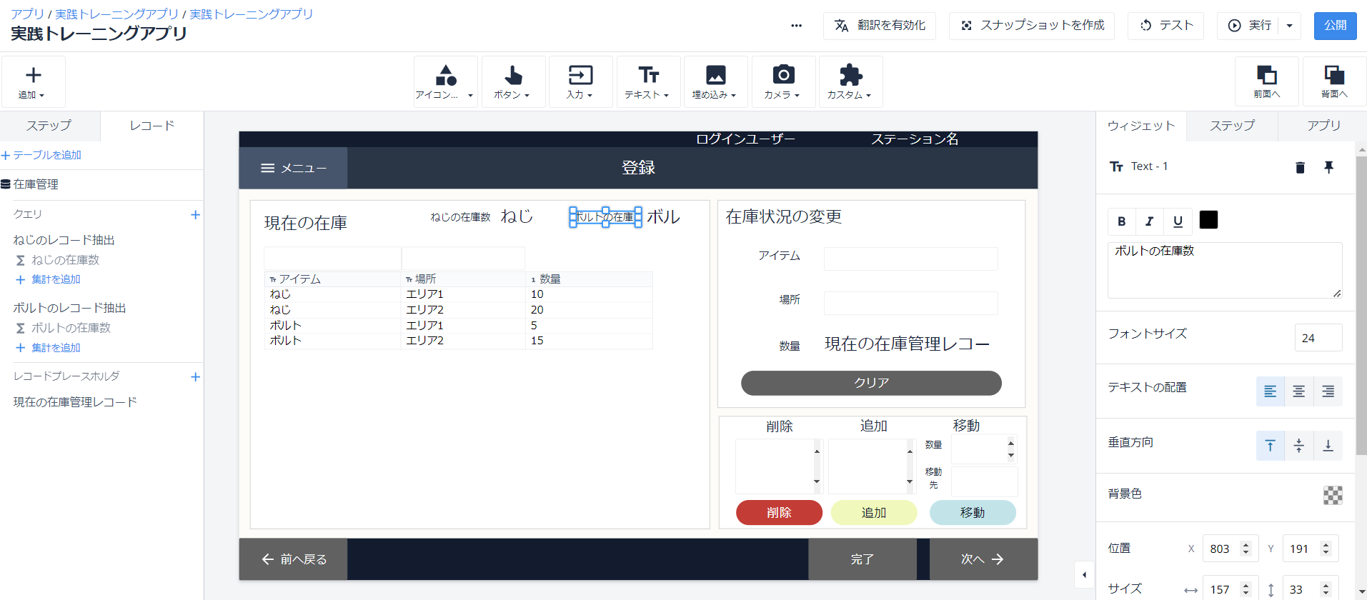Open the three-dot more options menu
Image resolution: width=1367 pixels, height=600 pixels.
pyautogui.click(x=796, y=26)
